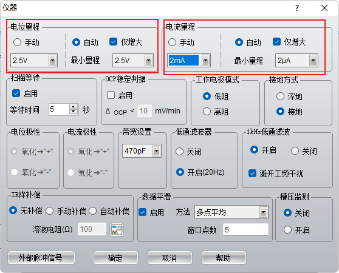Toggle 仅增大 checkbox in 电流量程
The image size is (339, 273).
click(277, 42)
